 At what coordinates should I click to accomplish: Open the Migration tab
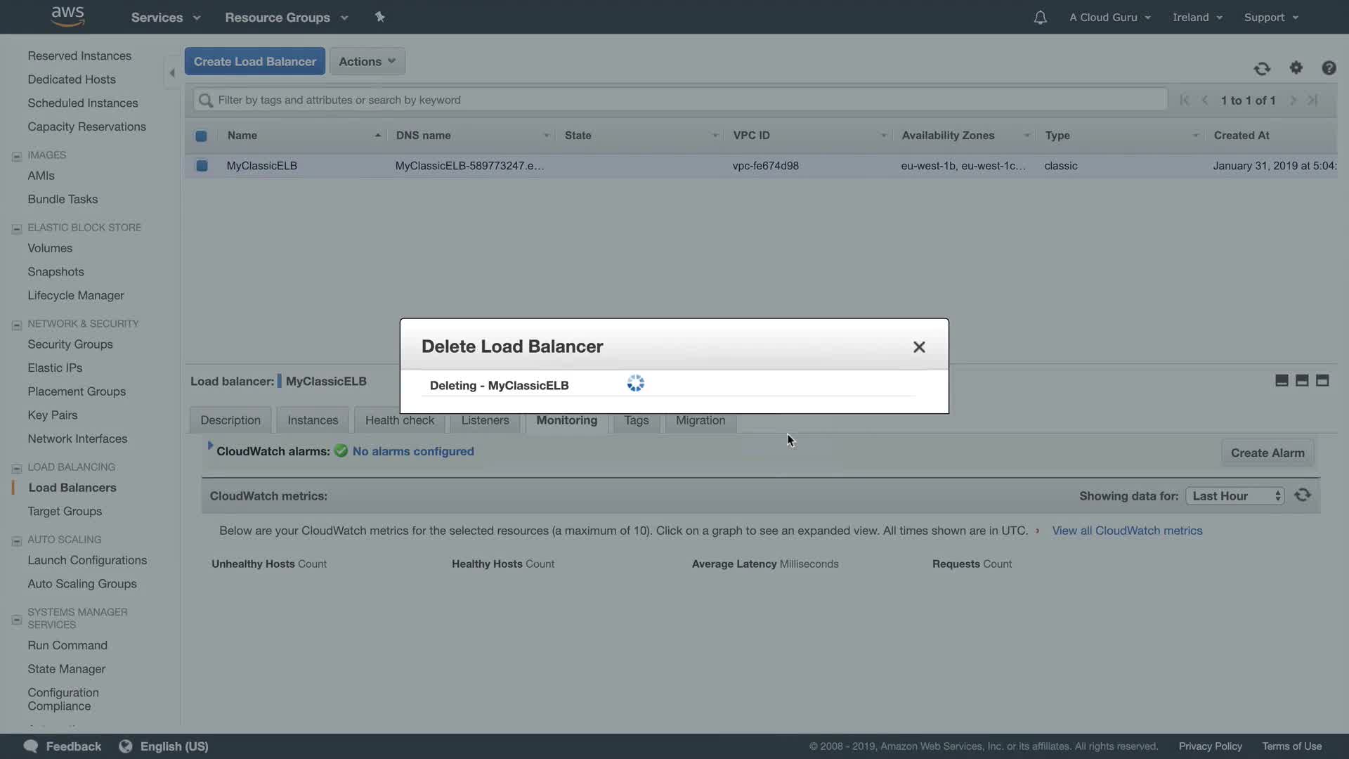click(700, 420)
